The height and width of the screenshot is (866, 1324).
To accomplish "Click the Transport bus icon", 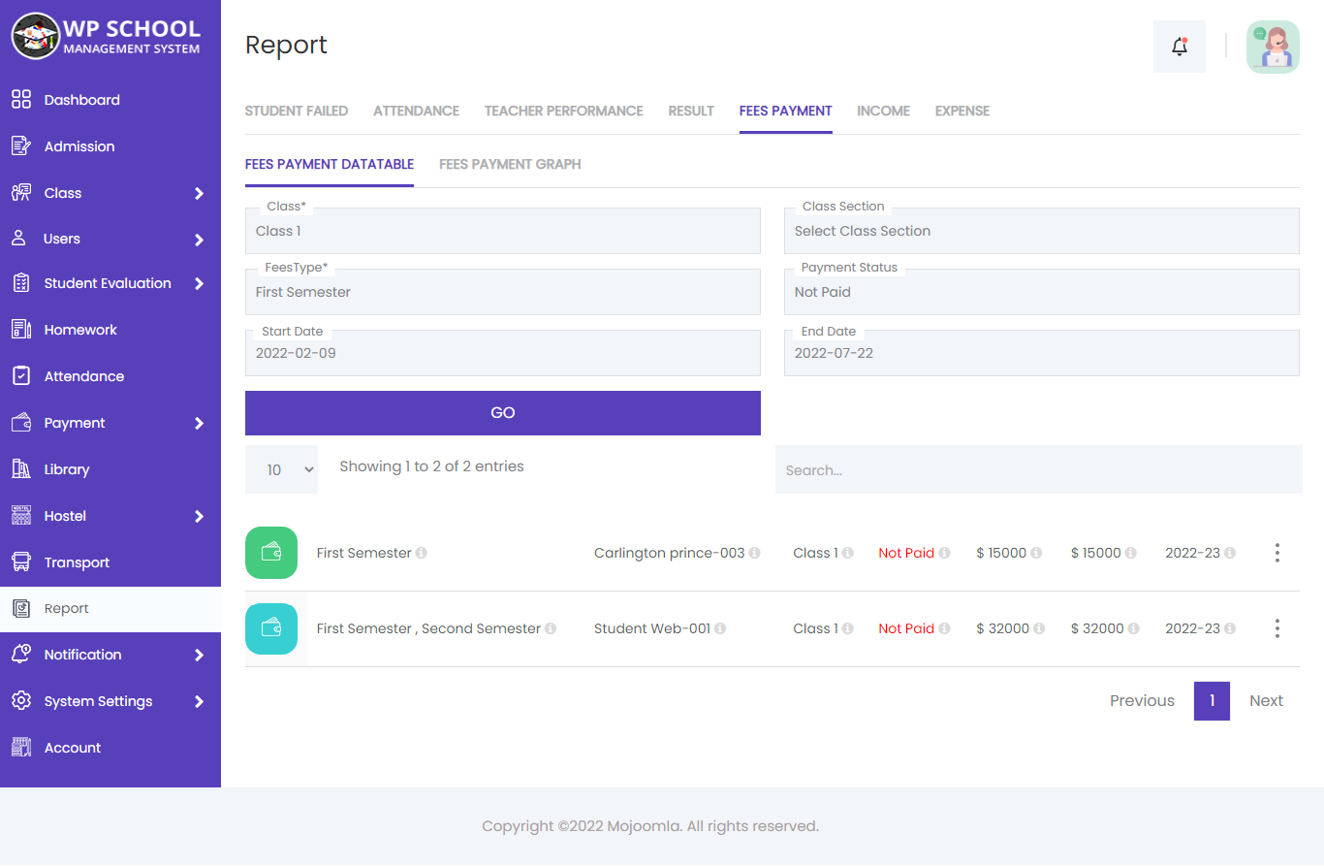I will click(21, 562).
